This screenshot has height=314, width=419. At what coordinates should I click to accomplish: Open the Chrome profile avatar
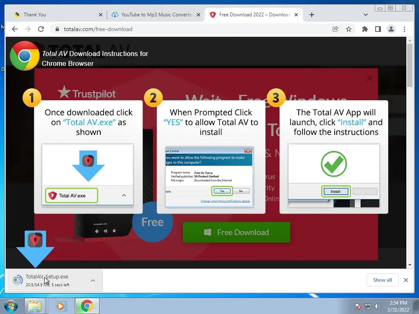pos(391,29)
